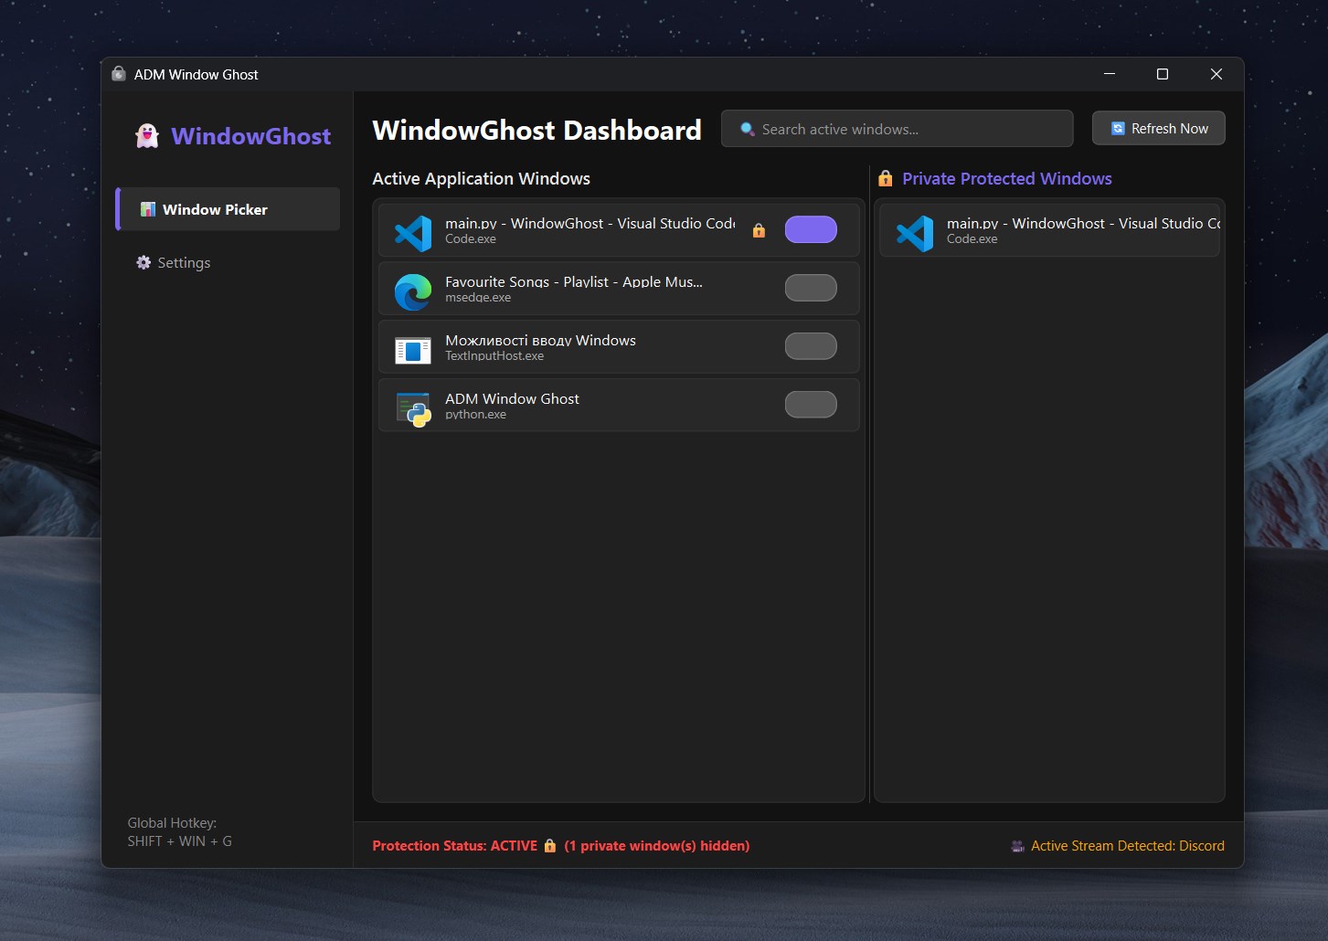Click 'msedge.exe' process name
The width and height of the screenshot is (1328, 941).
pyautogui.click(x=478, y=298)
